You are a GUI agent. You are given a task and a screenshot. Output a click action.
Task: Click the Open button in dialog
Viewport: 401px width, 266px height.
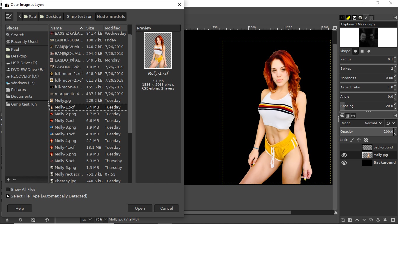pyautogui.click(x=140, y=208)
